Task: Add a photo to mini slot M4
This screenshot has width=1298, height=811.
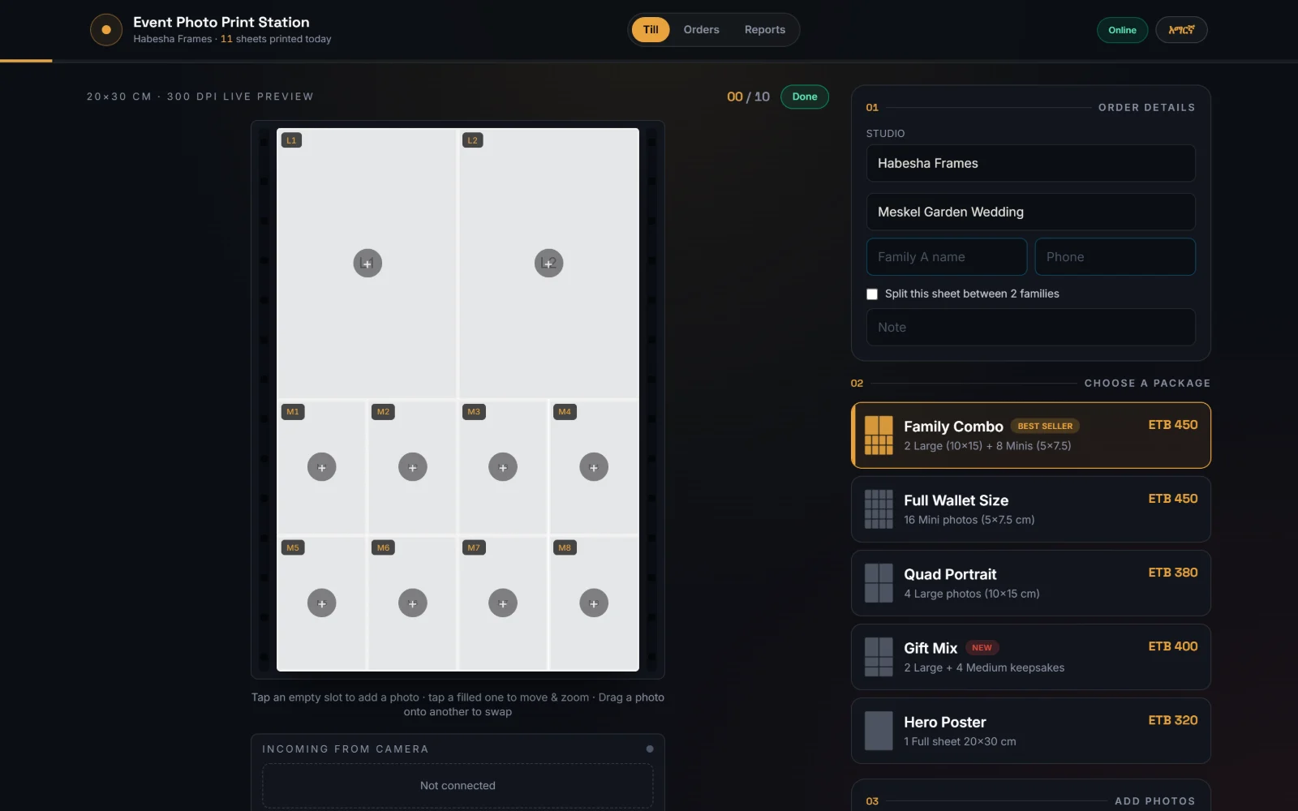Action: 594,467
